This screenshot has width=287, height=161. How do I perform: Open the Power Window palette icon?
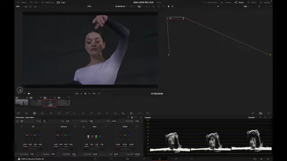coord(99,113)
